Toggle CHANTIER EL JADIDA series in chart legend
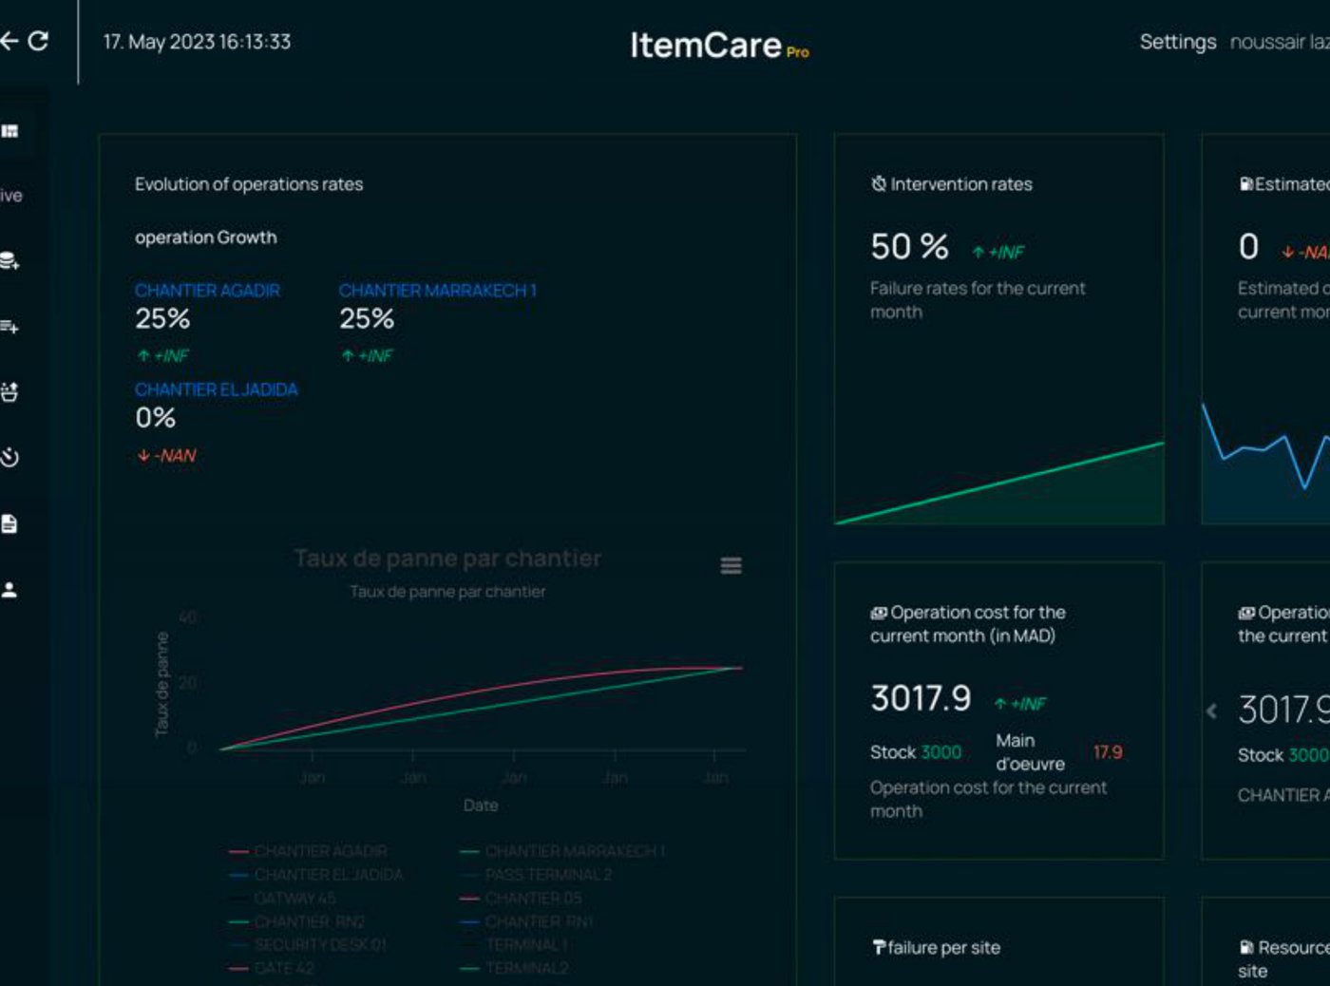The width and height of the screenshot is (1330, 986). pyautogui.click(x=315, y=875)
